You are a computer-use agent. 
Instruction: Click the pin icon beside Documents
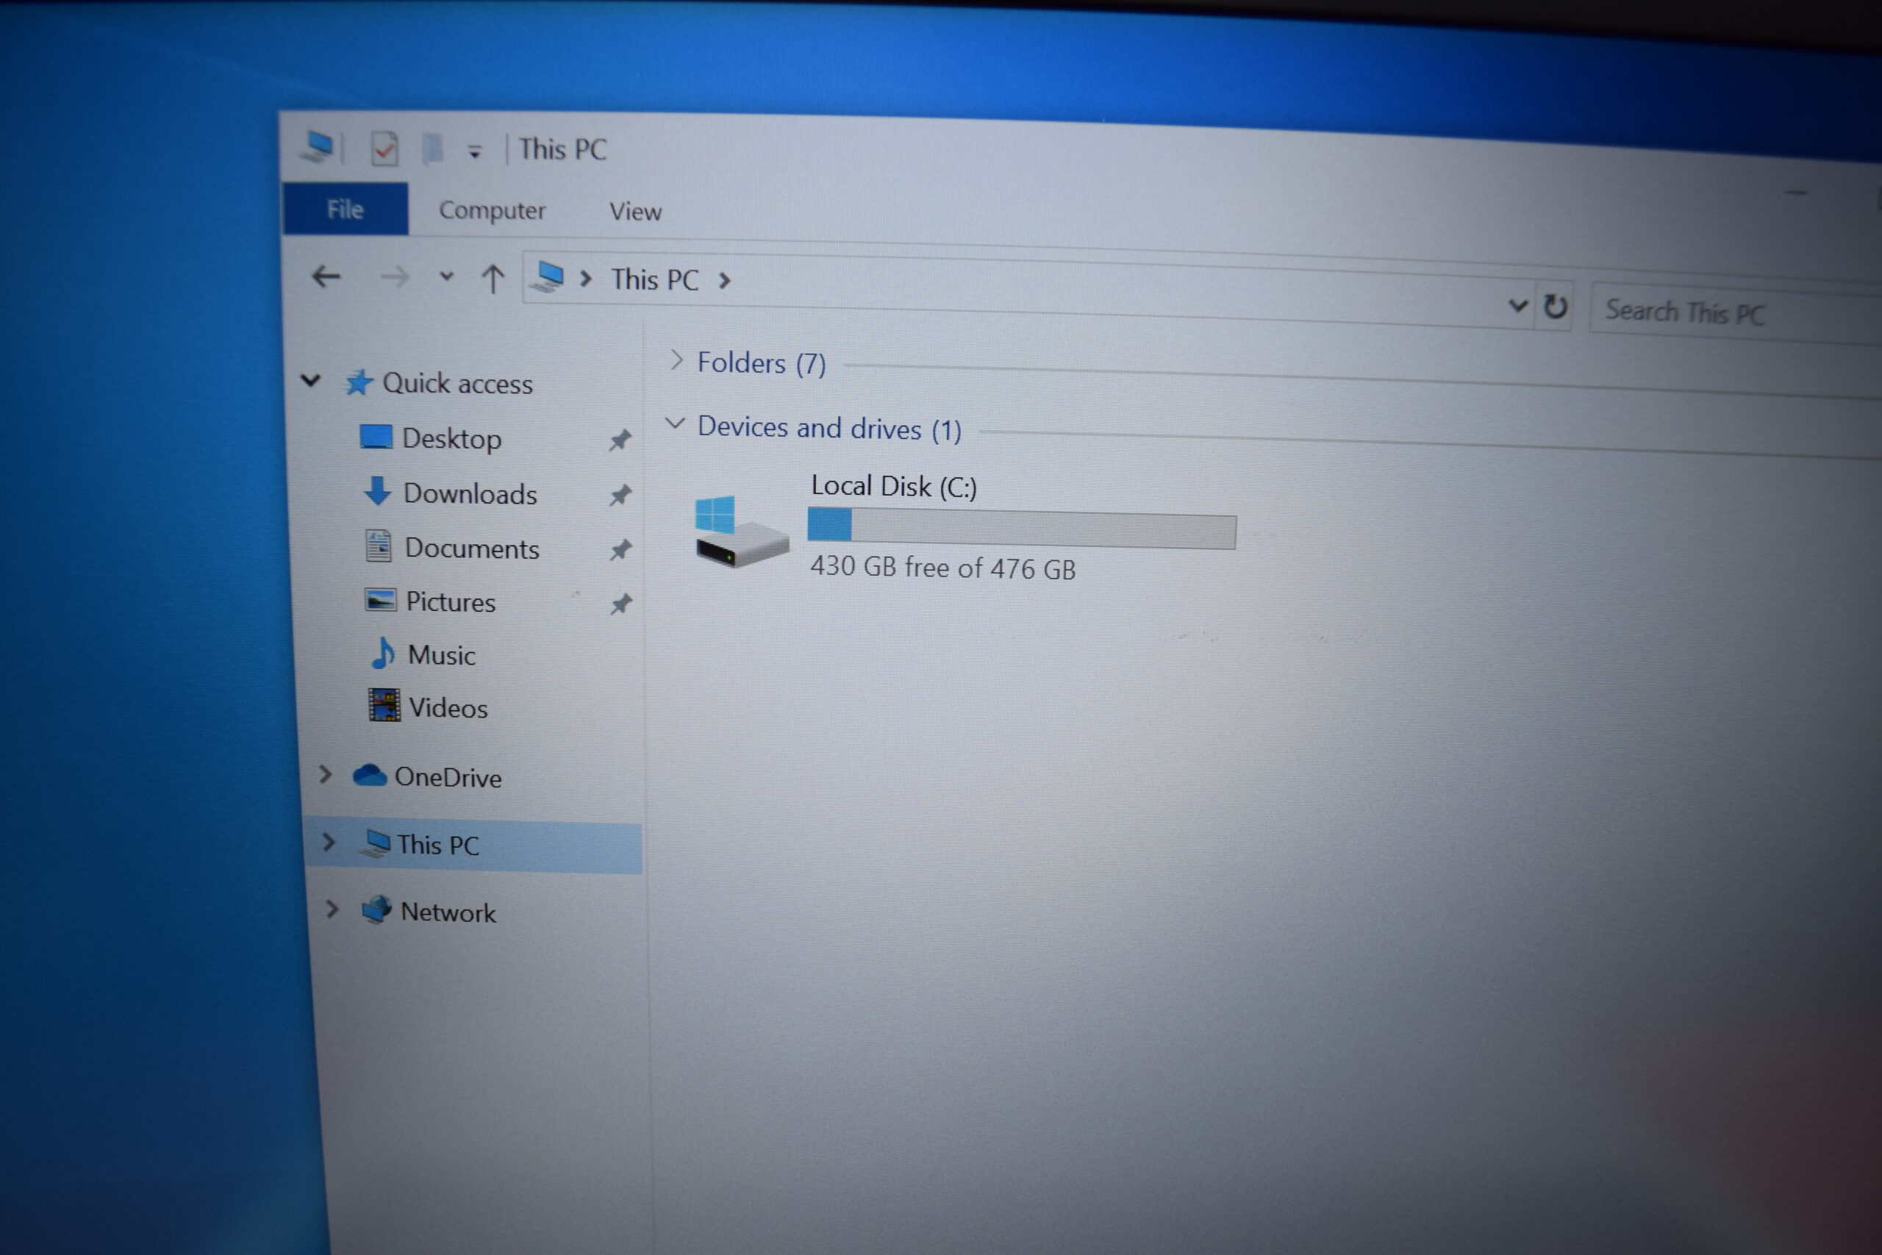click(x=621, y=550)
